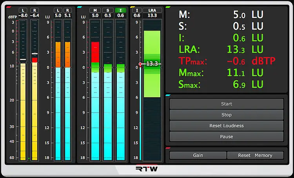
Task: Click the R label above the LU channel meter
Action: coord(67,10)
